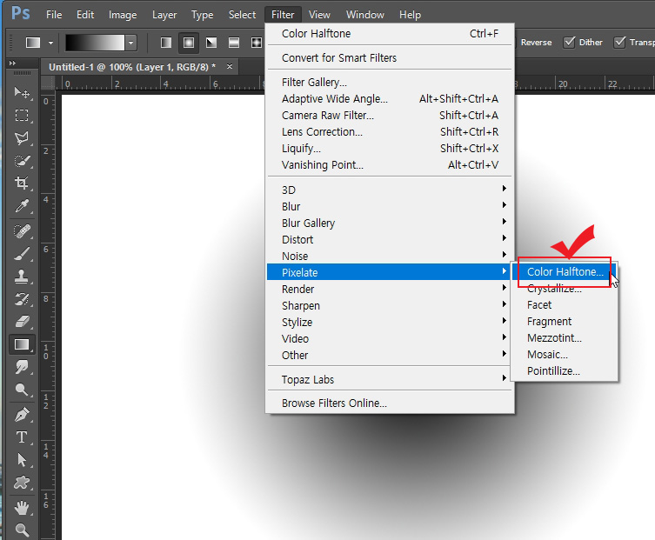
Task: Expand the Sharpen filter submenu
Action: pos(391,306)
